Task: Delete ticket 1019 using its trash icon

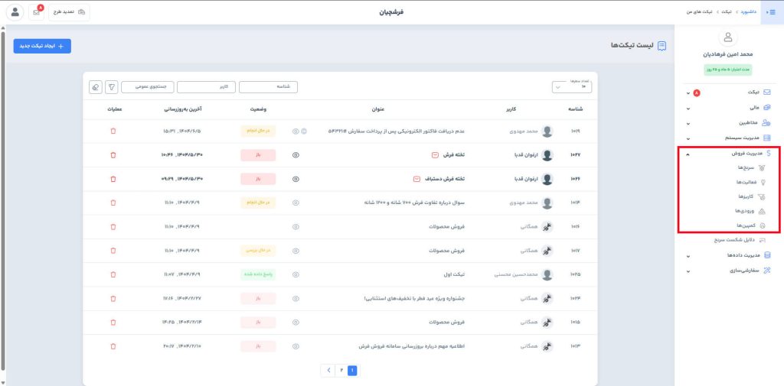Action: pos(113,131)
